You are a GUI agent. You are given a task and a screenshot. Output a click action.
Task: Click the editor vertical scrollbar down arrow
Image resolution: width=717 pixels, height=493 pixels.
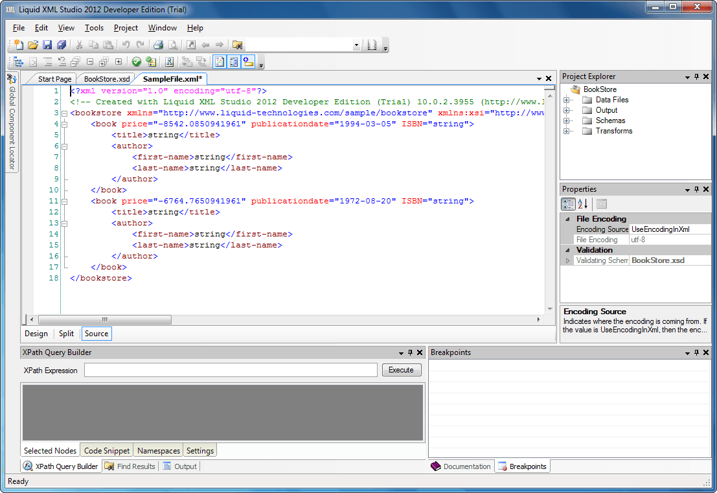point(550,310)
